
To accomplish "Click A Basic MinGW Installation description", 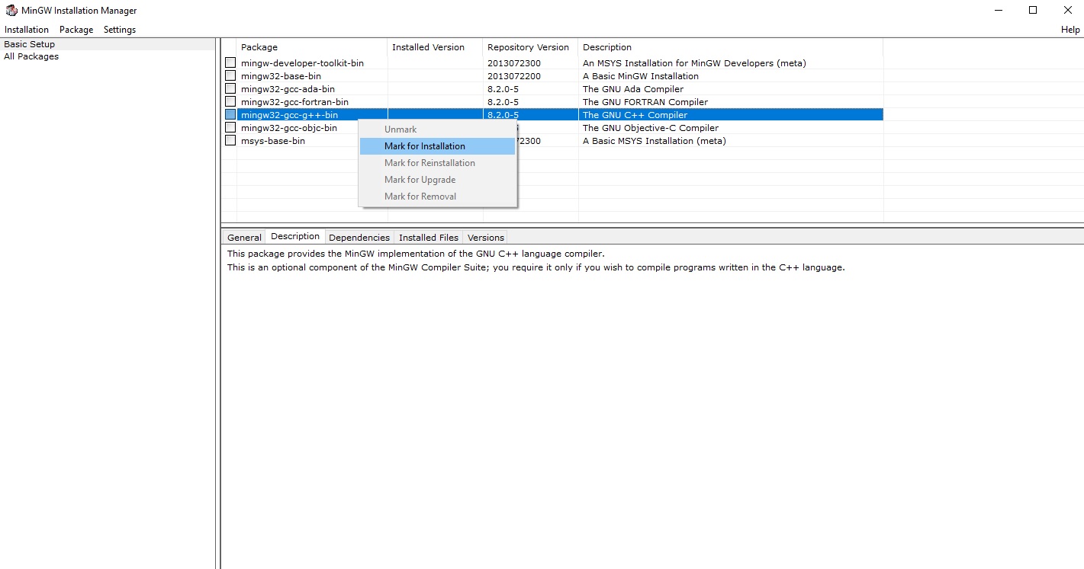I will point(641,76).
